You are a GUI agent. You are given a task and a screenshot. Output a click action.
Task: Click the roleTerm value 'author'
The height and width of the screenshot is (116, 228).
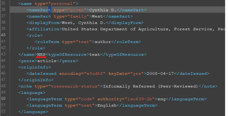[x=103, y=42]
